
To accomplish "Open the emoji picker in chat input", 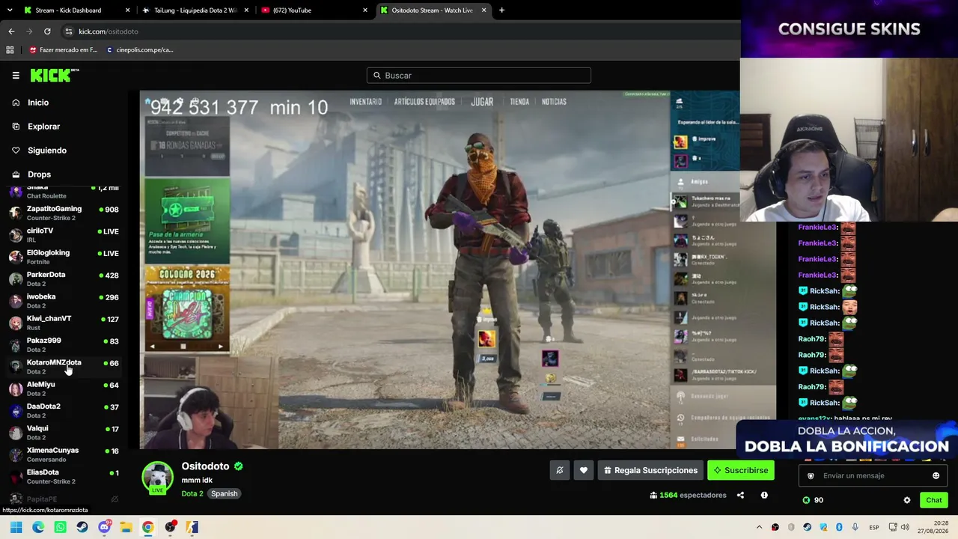I will pos(936,475).
